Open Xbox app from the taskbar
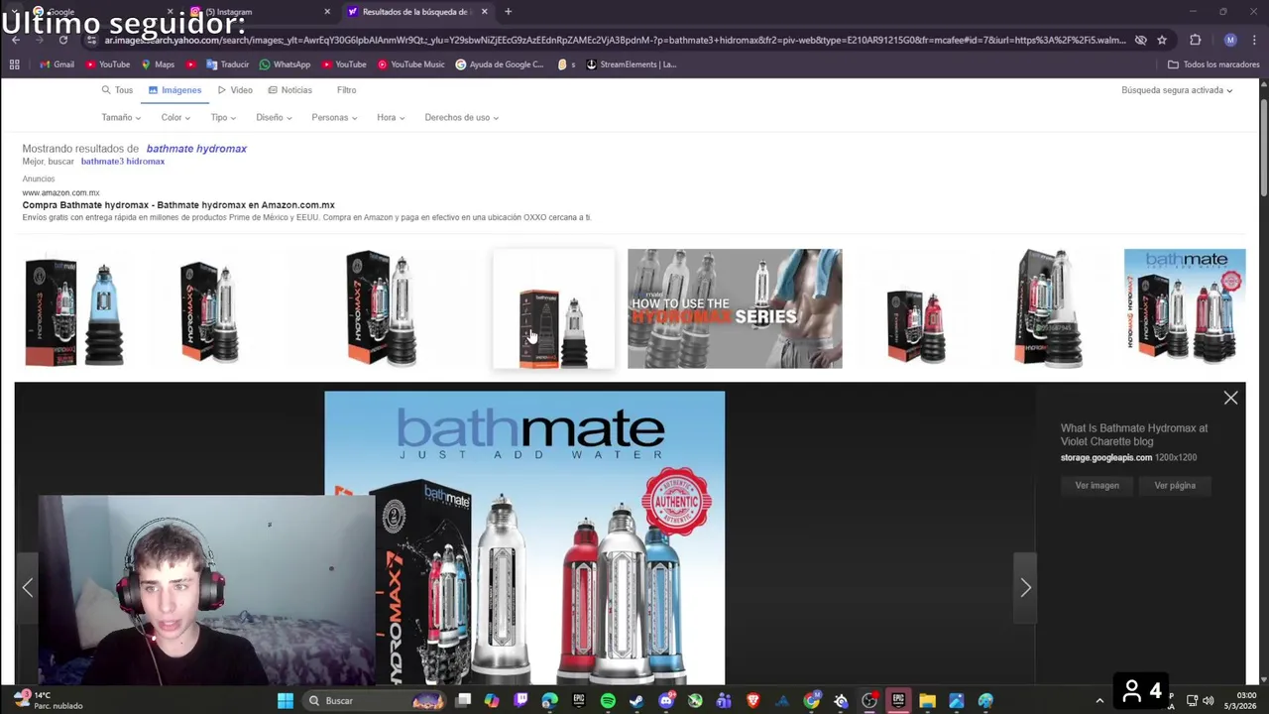 pos(695,701)
